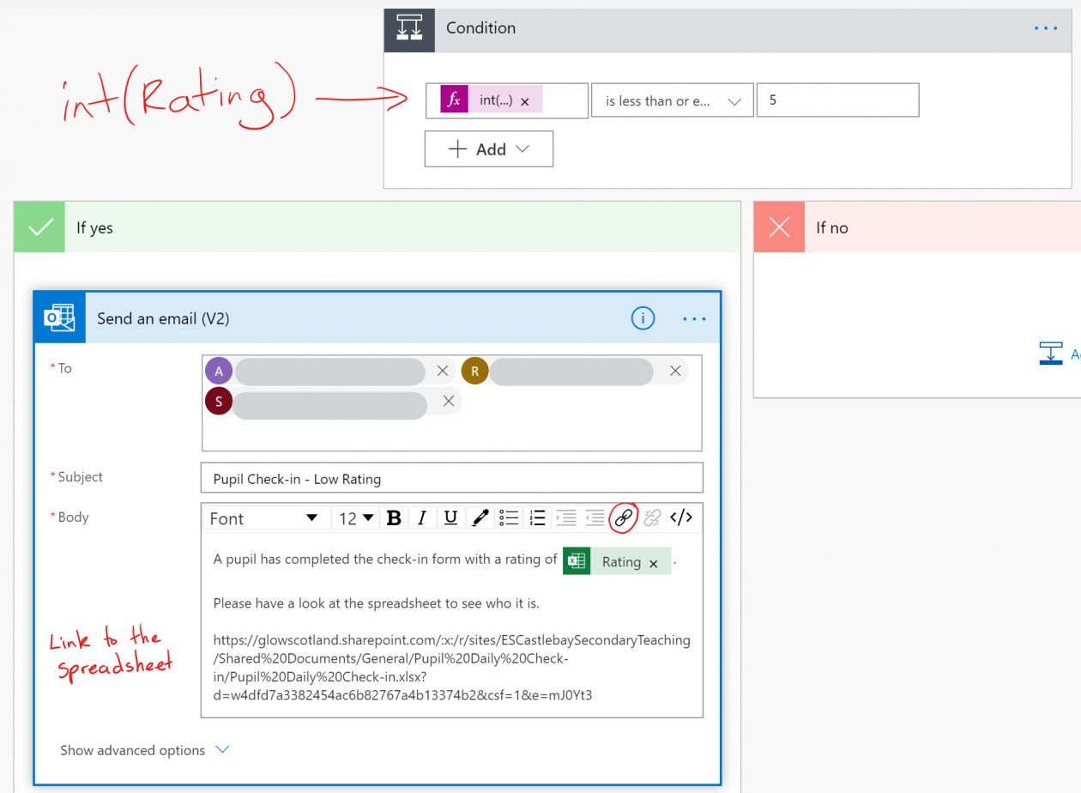This screenshot has height=793, width=1081.
Task: Click the fx expression icon in the condition
Action: click(455, 100)
